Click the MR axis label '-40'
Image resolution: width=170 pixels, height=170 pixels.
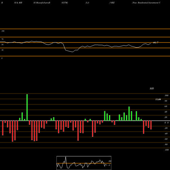[x=166, y=134]
